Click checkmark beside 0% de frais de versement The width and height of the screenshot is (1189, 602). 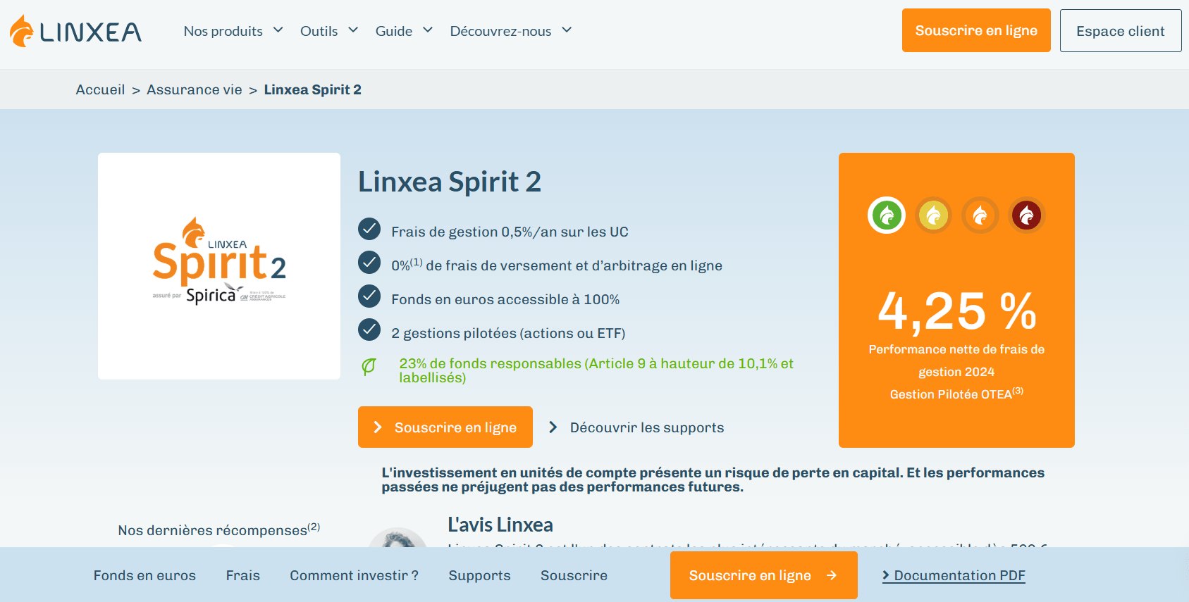(x=369, y=263)
